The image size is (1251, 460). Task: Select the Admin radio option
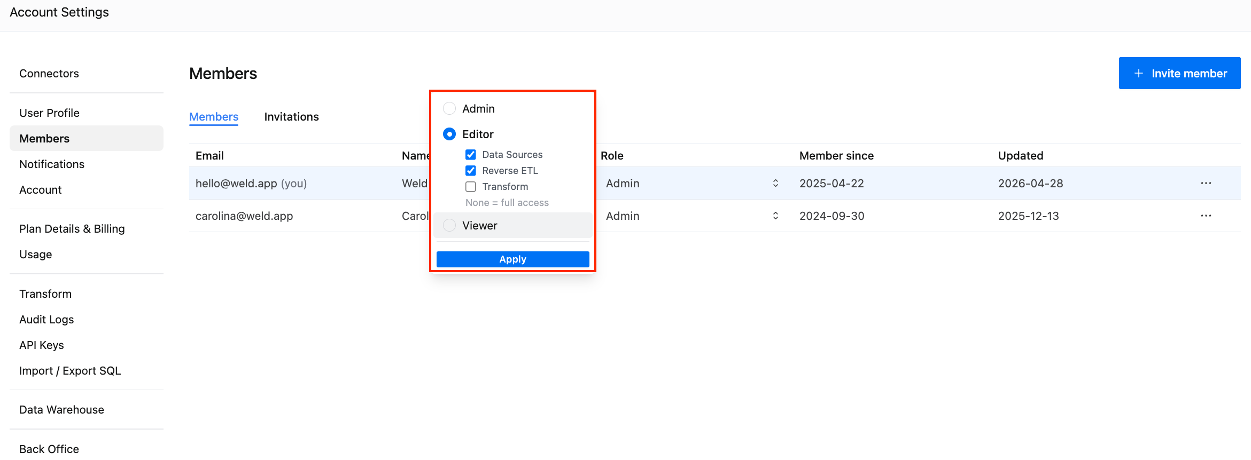[449, 108]
